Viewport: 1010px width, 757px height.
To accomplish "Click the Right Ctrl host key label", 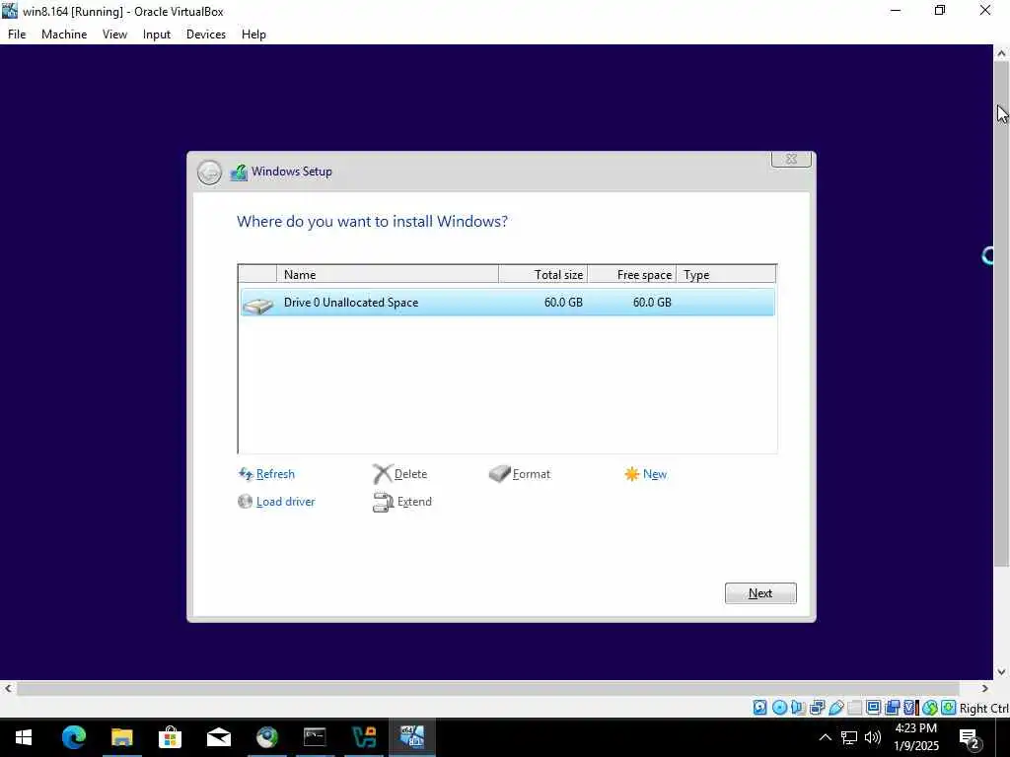I will click(984, 708).
